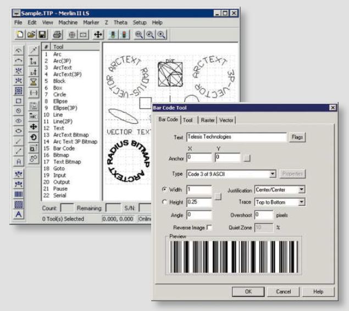Select the Bitmap checker pattern tool icon

(x=19, y=204)
